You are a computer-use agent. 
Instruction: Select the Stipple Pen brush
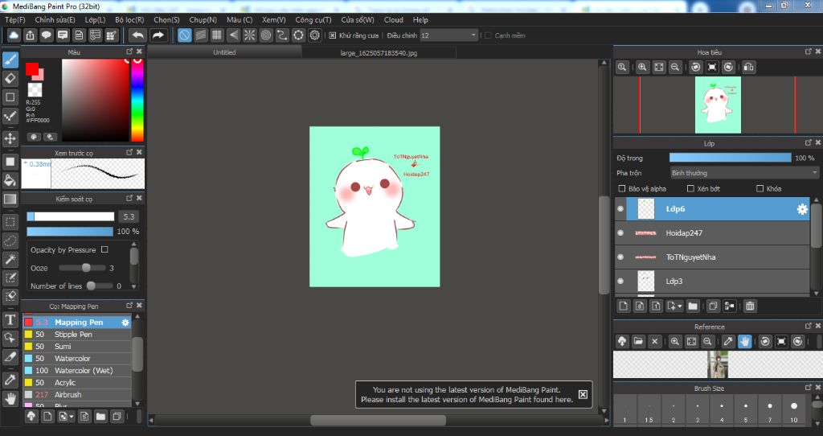(x=77, y=334)
